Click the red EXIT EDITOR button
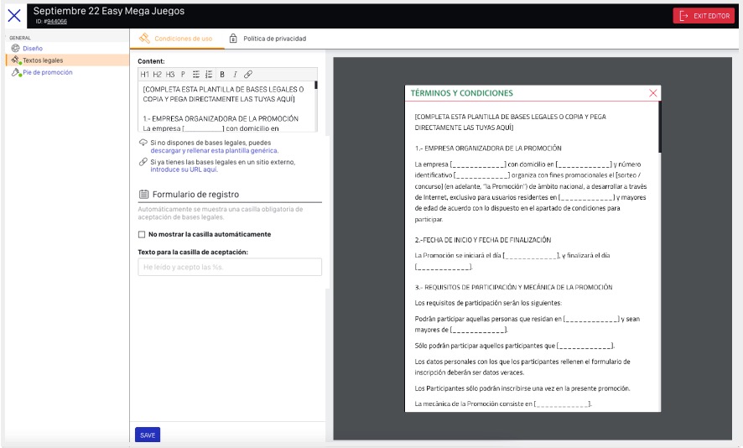 click(703, 15)
